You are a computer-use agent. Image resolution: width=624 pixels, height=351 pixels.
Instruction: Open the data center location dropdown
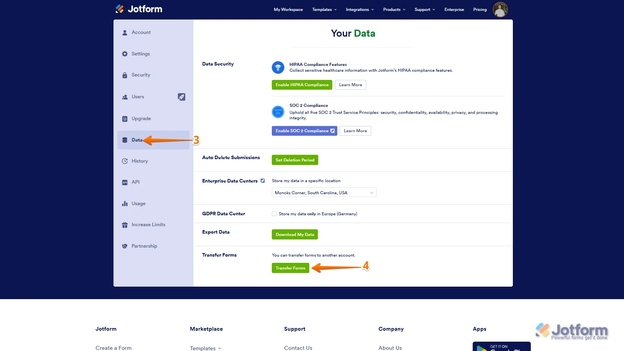tap(324, 193)
